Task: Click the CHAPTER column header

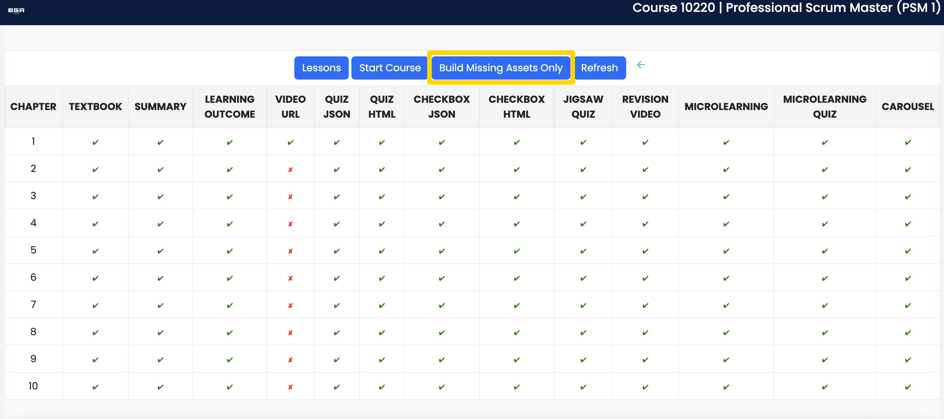Action: coord(33,107)
